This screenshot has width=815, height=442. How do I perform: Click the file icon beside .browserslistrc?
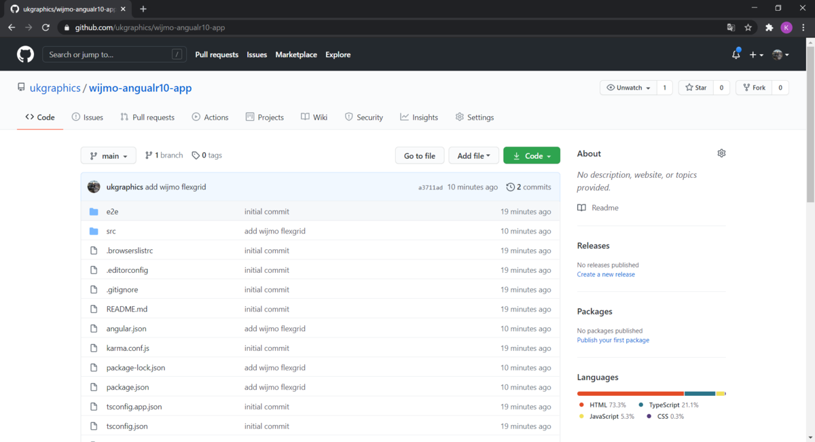94,251
